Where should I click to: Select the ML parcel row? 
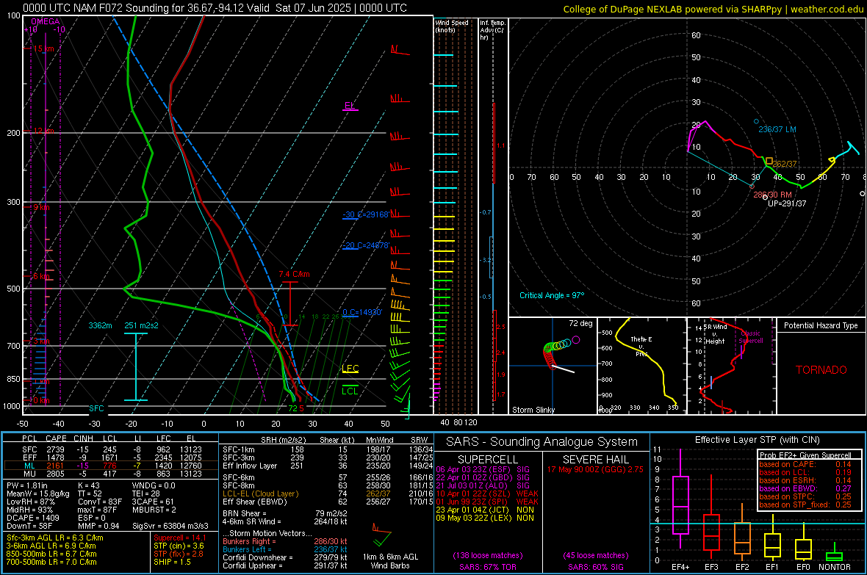click(x=111, y=466)
